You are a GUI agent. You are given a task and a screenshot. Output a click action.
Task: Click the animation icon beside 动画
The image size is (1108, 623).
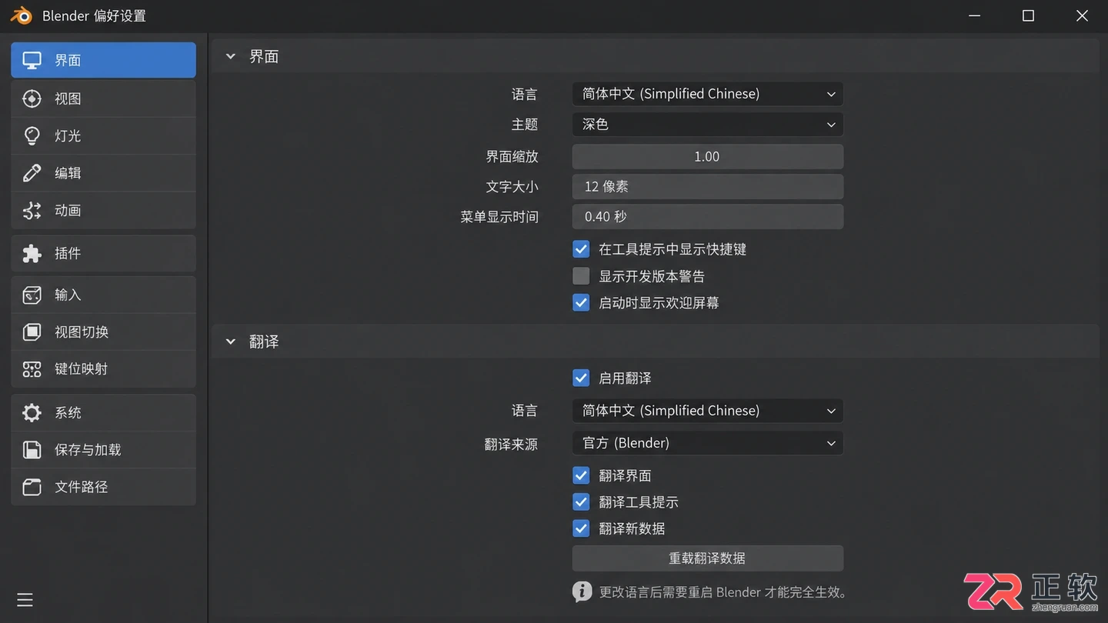pyautogui.click(x=32, y=211)
